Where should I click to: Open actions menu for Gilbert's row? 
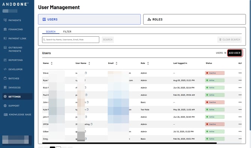click(x=240, y=132)
